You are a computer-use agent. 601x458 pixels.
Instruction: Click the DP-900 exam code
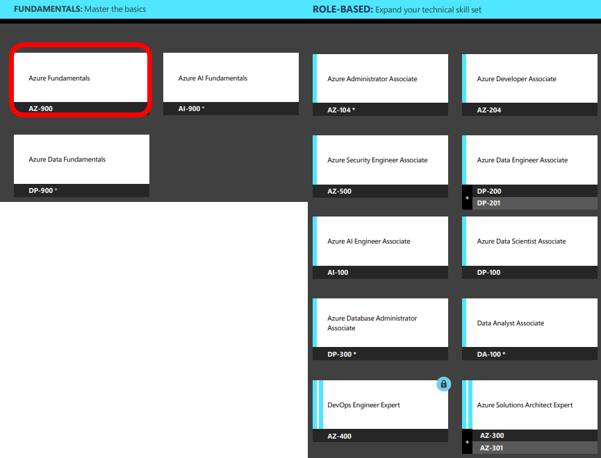tap(42, 190)
